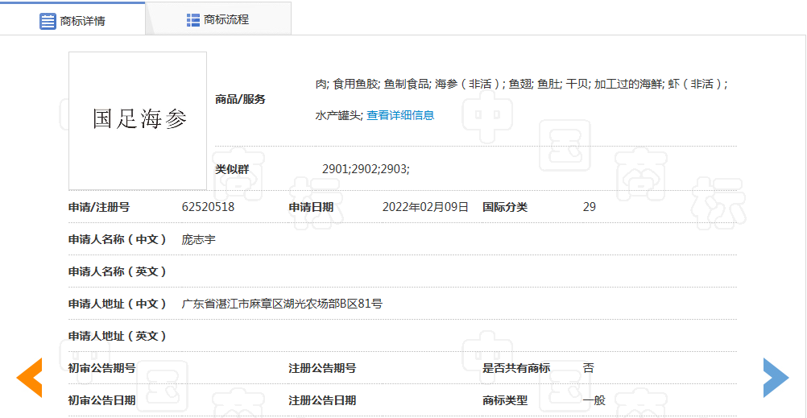This screenshot has height=418, width=807.
Task: Click the 申请人地址（英文） label
Action: click(118, 336)
